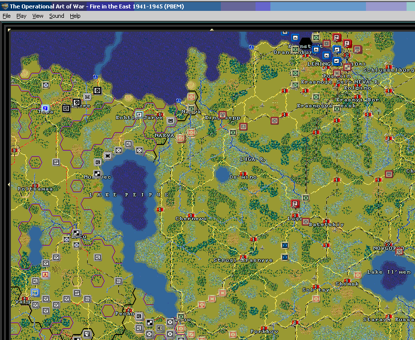415x340 pixels.
Task: Select the orange cavalry unit beside NARVA label
Action: (x=181, y=138)
